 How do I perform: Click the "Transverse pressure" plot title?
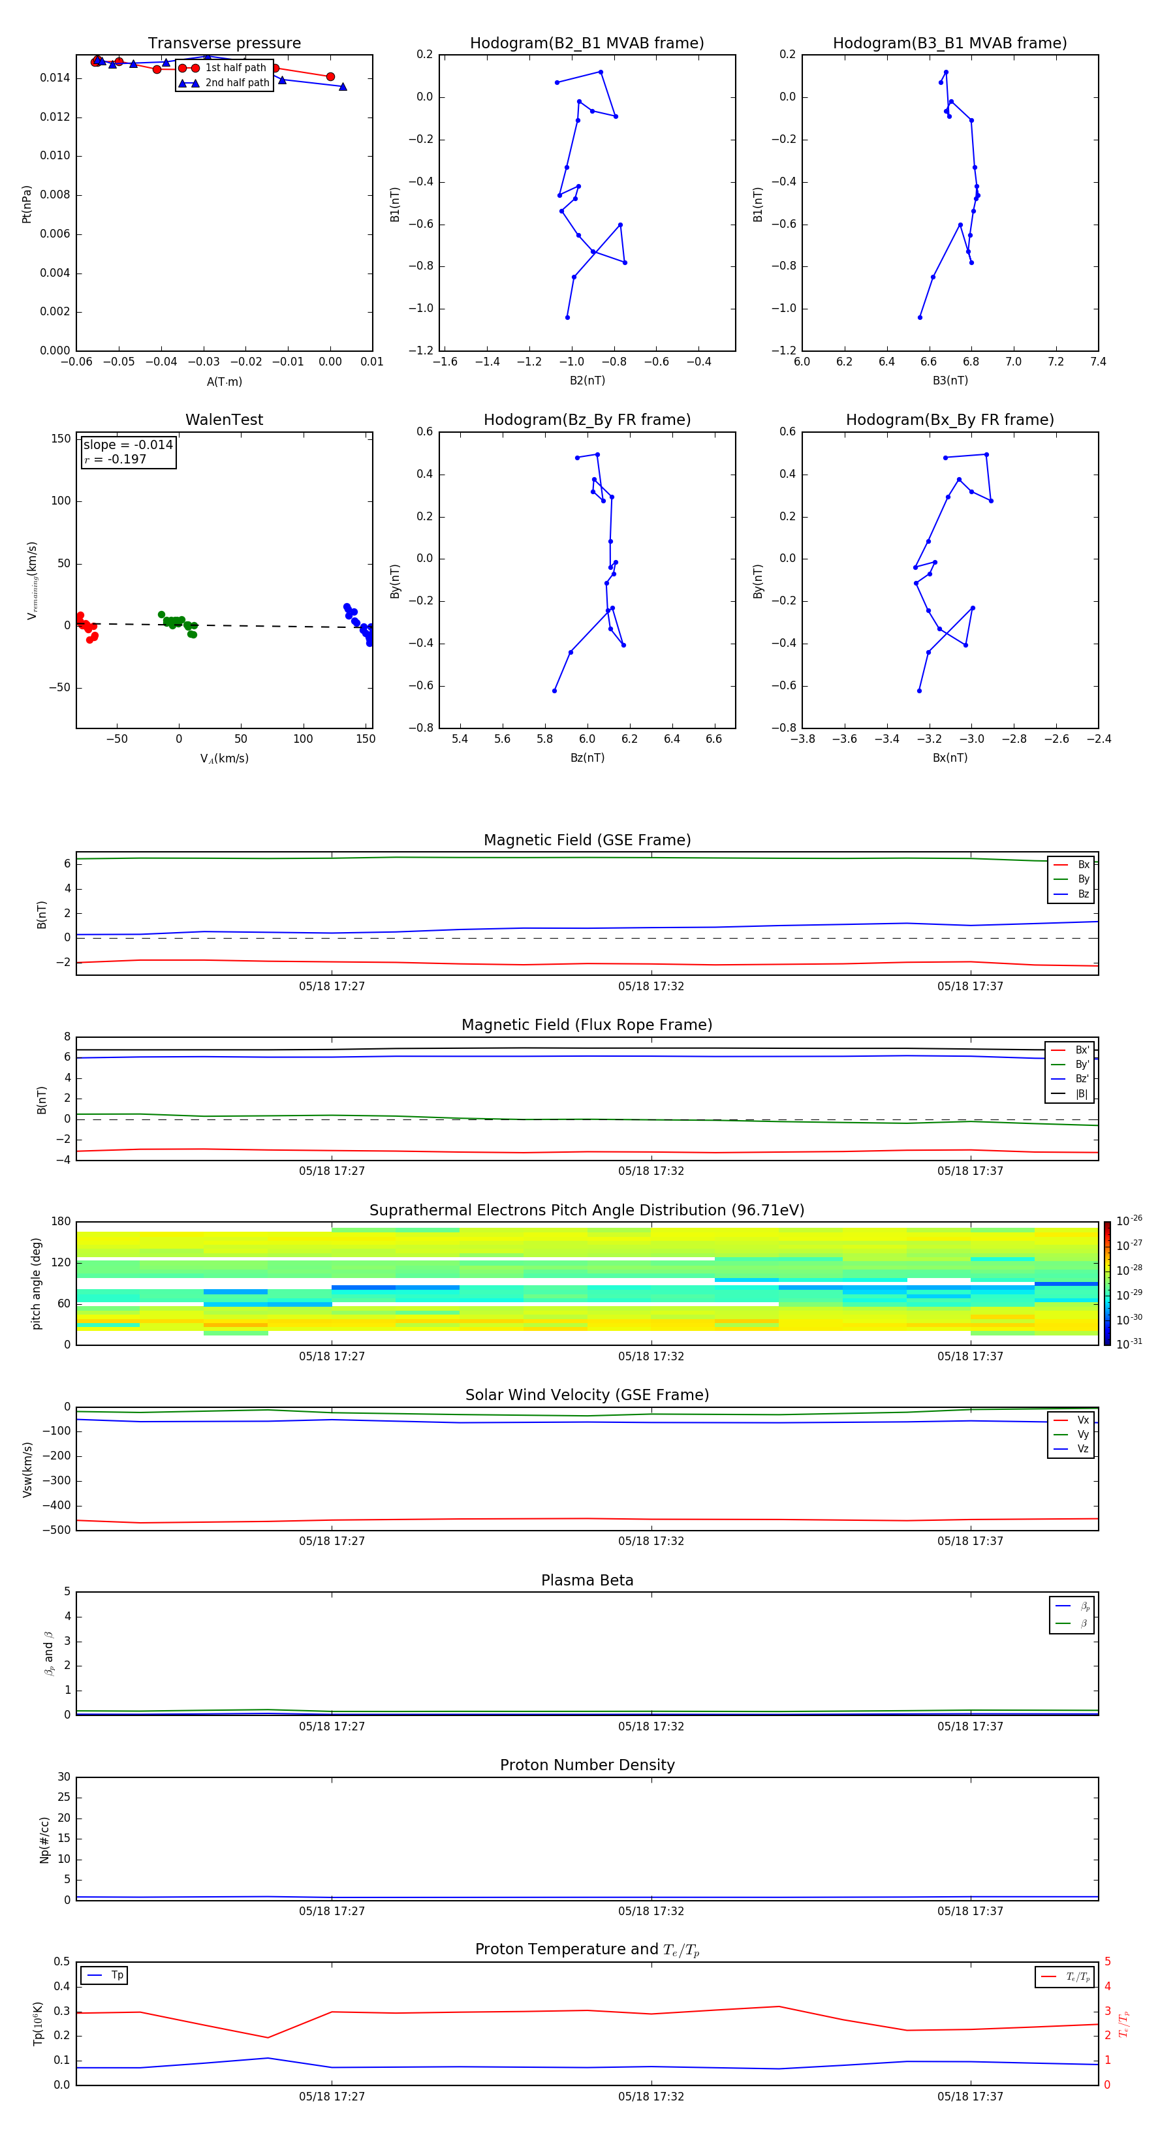224,44
